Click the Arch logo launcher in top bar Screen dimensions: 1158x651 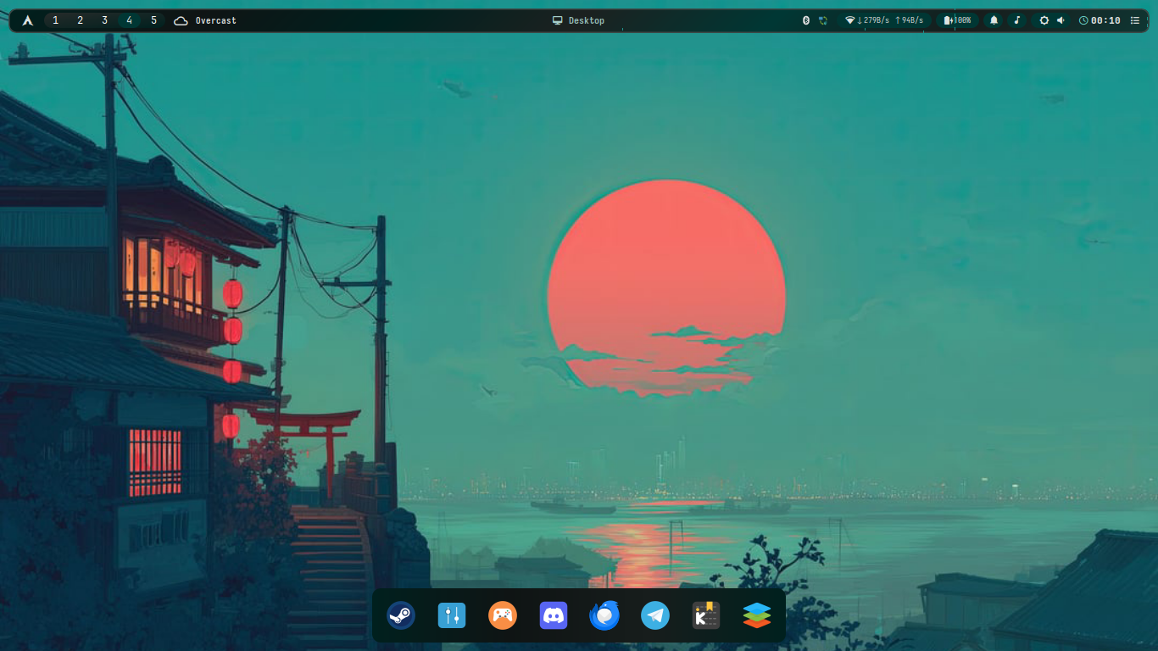point(28,20)
